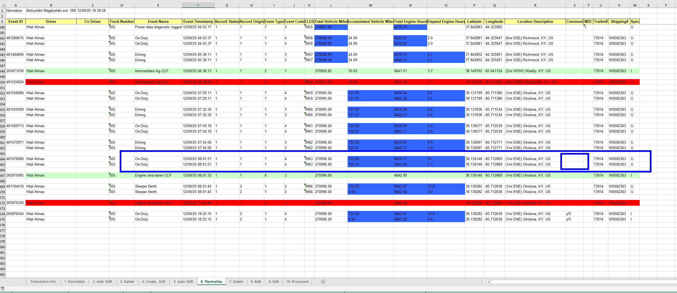The image size is (677, 293).
Task: Click Event ID cell '481484856'
Action: coord(16,55)
